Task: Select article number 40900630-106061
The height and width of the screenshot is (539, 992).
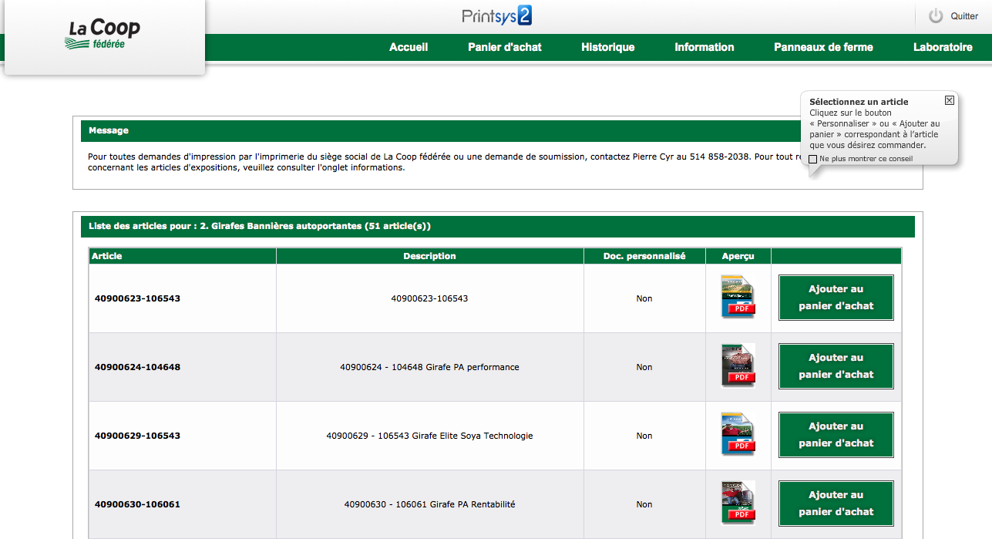Action: 137,504
